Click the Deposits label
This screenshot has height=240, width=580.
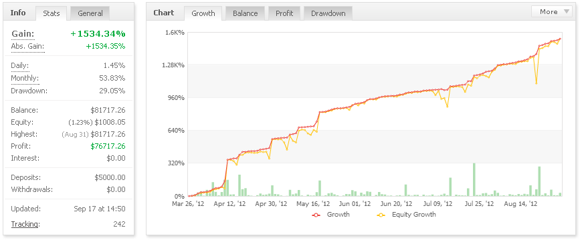[x=26, y=177]
